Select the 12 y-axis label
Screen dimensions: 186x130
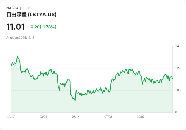(177, 68)
